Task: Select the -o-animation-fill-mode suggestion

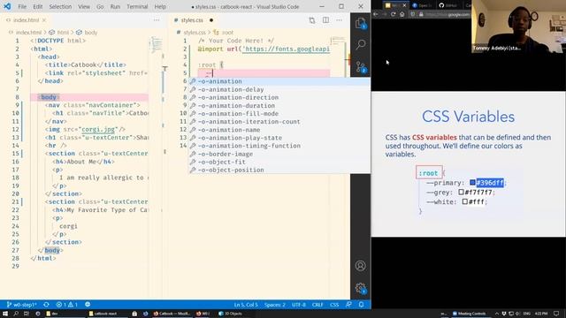Action: [279, 114]
